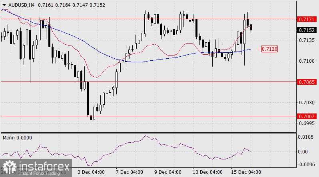This screenshot has height=177, width=319.
Task: Select the red 0.7065 level label
Action: tap(305, 82)
